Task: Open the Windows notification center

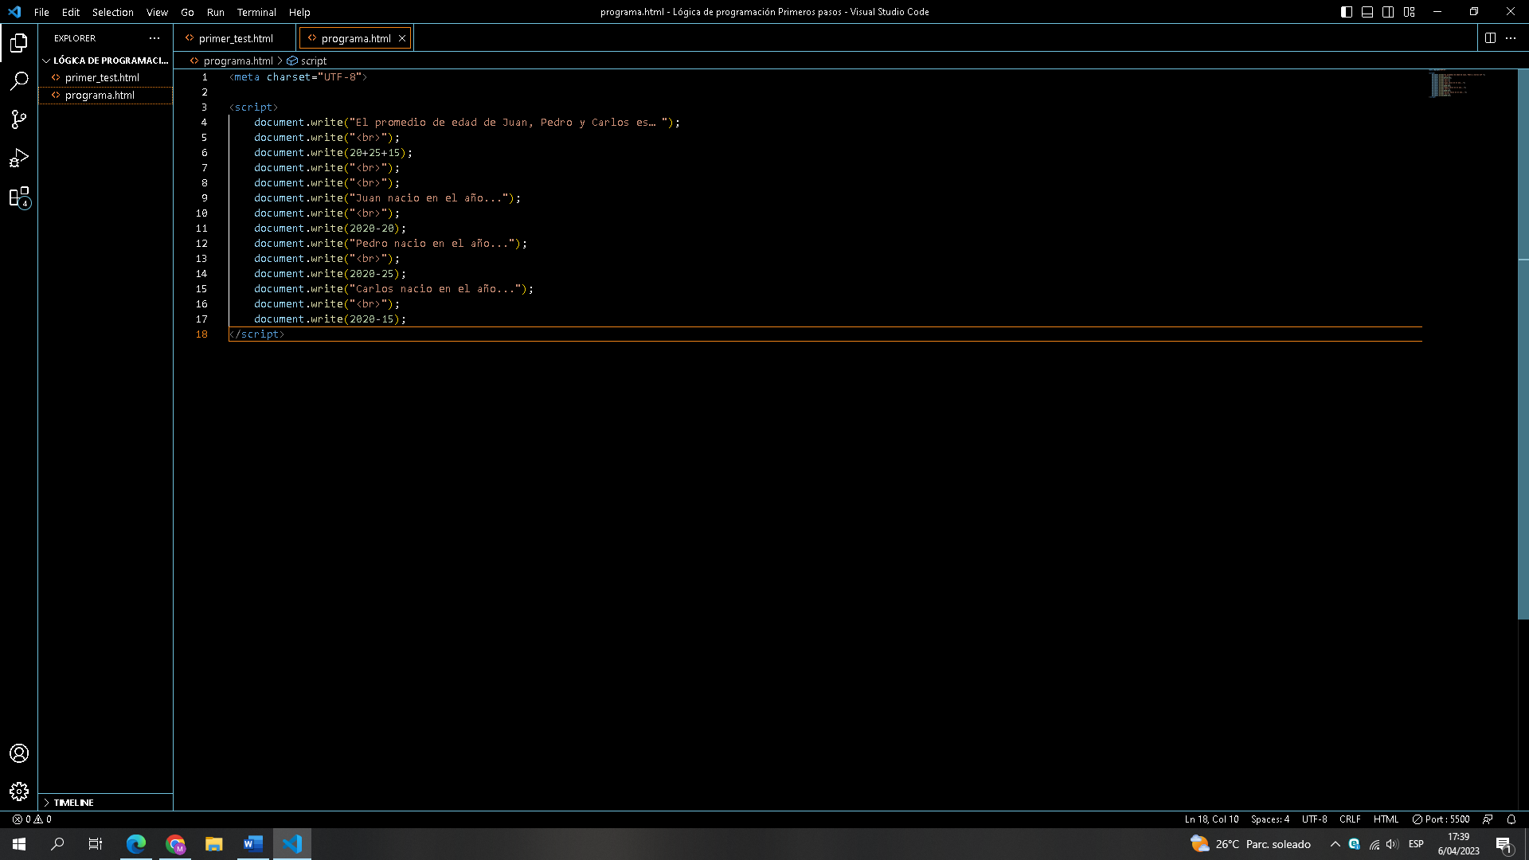Action: coord(1504,844)
